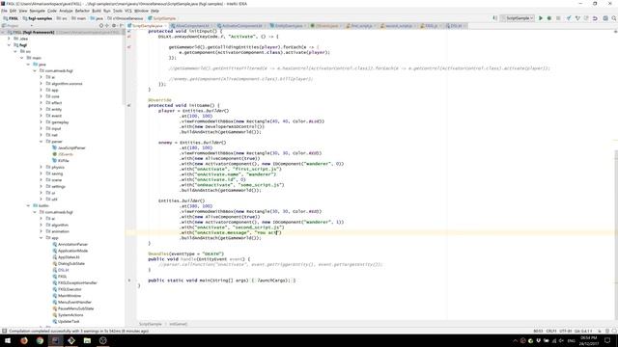Viewport: 618px width, 347px height.
Task: Click the src breadcrumb in navigation bar
Action: tap(62, 18)
